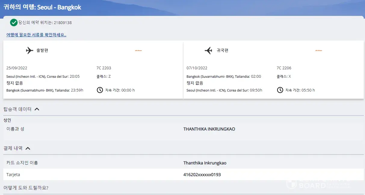Click the 결제 내역 section heading
The image size is (365, 195).
coord(13,148)
